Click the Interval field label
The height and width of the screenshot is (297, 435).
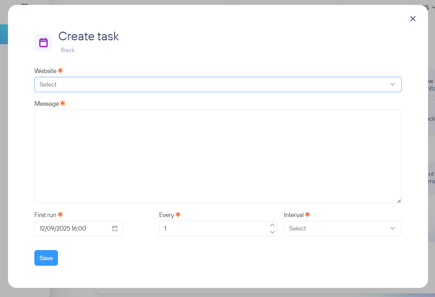tap(294, 215)
